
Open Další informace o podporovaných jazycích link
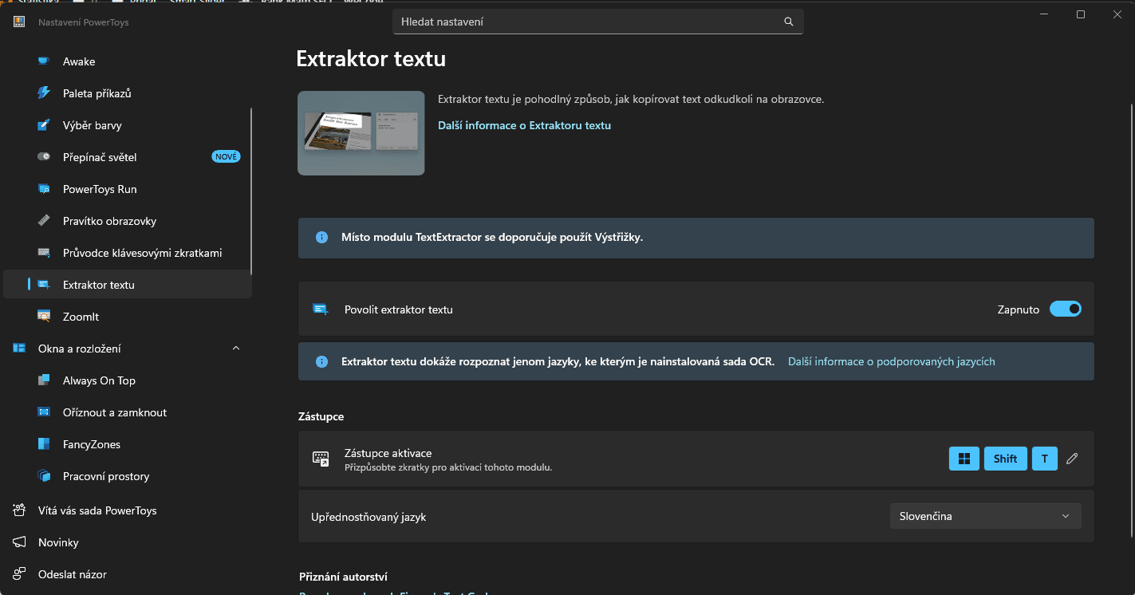pos(891,361)
